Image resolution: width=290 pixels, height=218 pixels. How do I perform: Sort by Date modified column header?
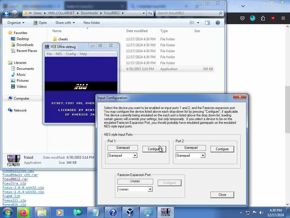pos(137,31)
